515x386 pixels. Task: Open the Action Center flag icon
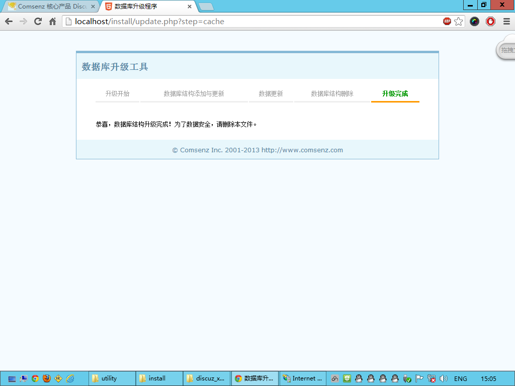pyautogui.click(x=419, y=378)
